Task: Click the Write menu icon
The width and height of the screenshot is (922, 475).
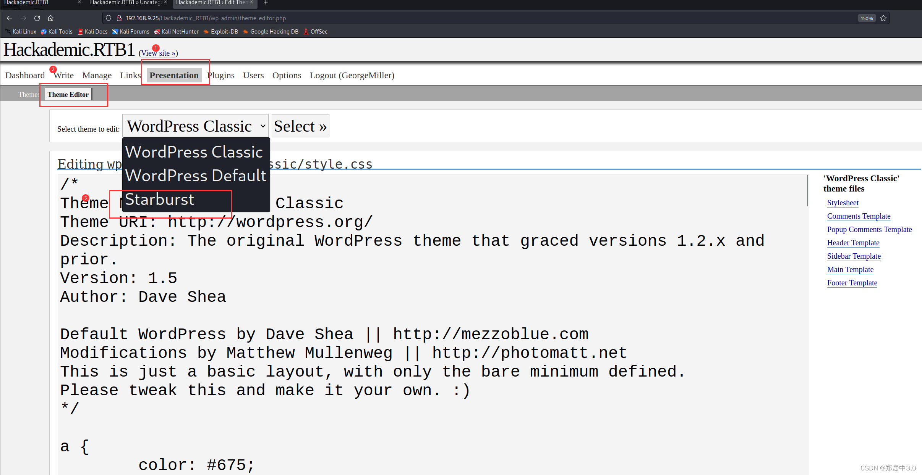Action: (x=64, y=75)
